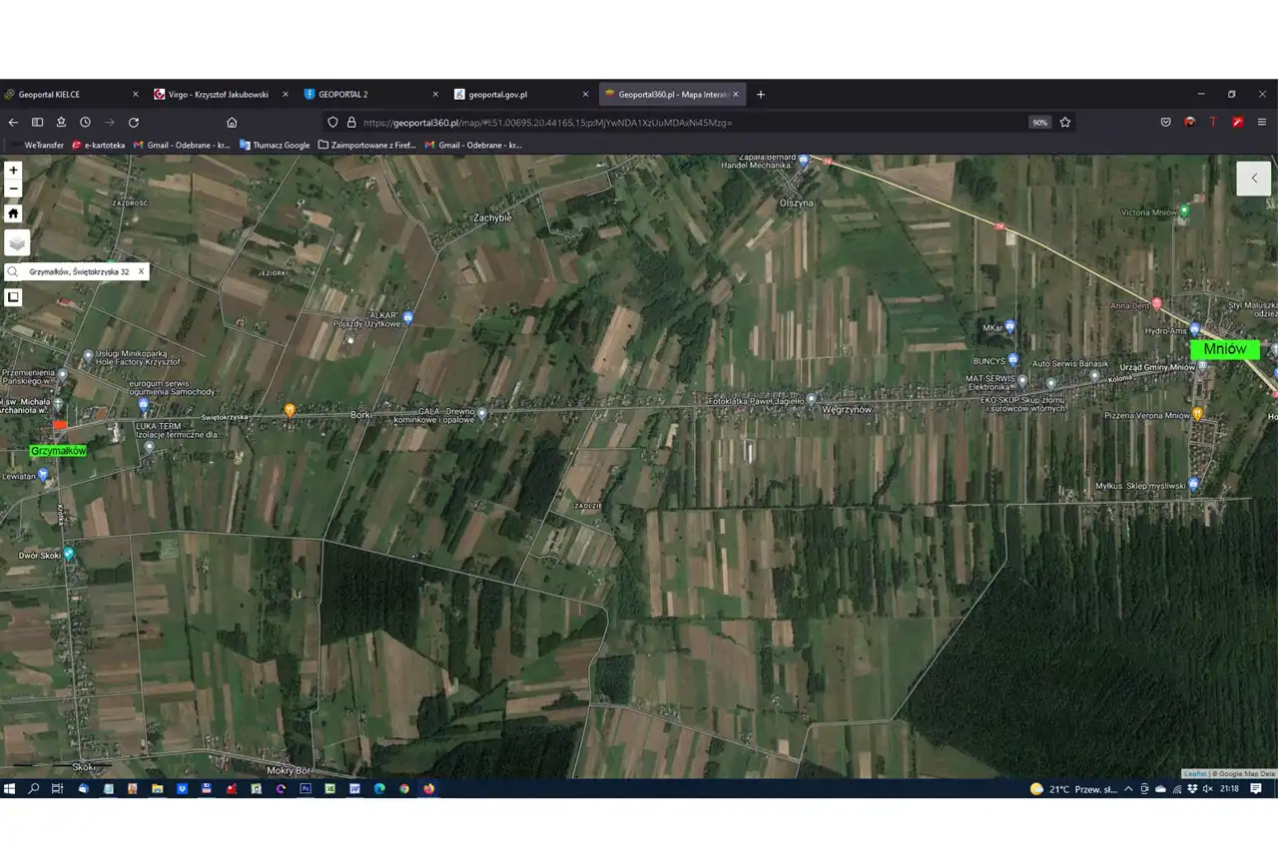
Task: Click the 90% zoom level indicator
Action: [1039, 123]
